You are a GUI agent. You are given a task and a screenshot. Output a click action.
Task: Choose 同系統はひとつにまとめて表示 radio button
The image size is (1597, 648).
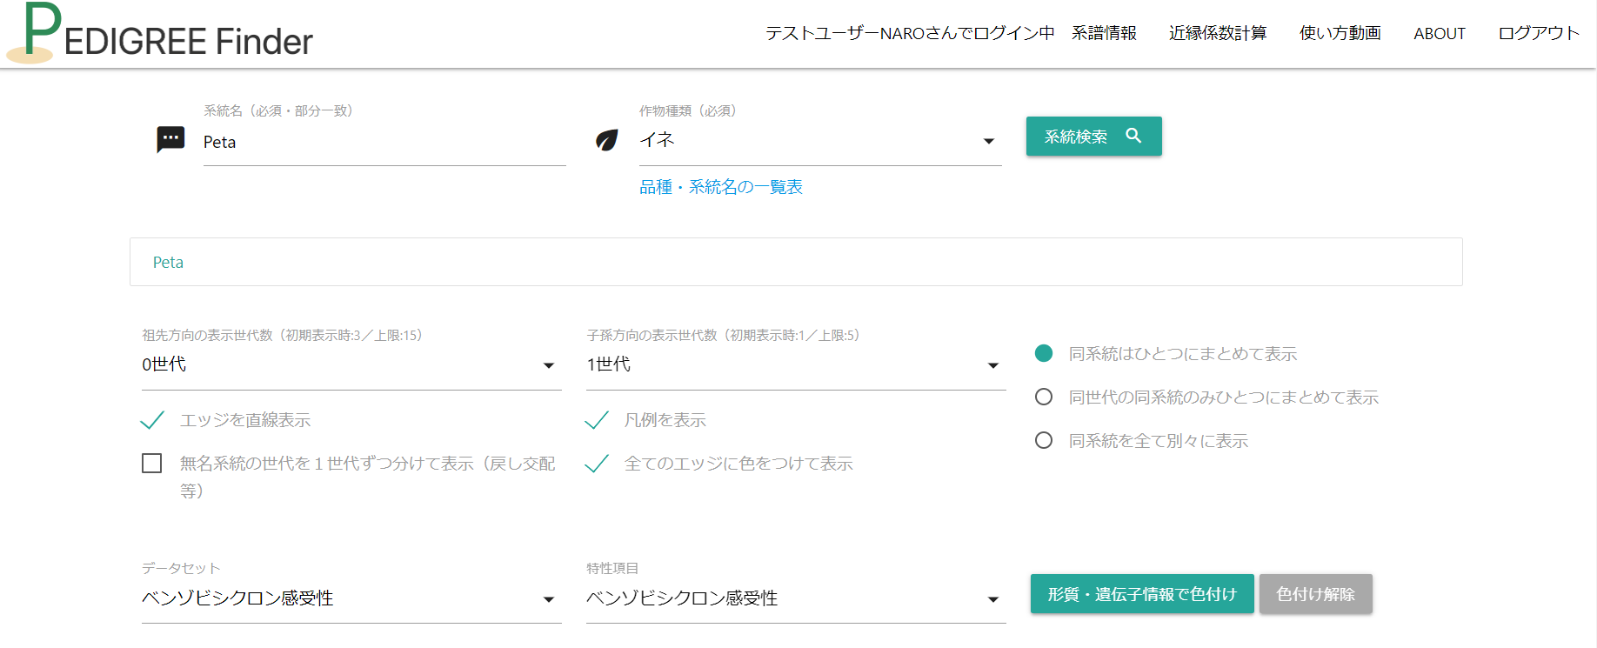(1044, 353)
